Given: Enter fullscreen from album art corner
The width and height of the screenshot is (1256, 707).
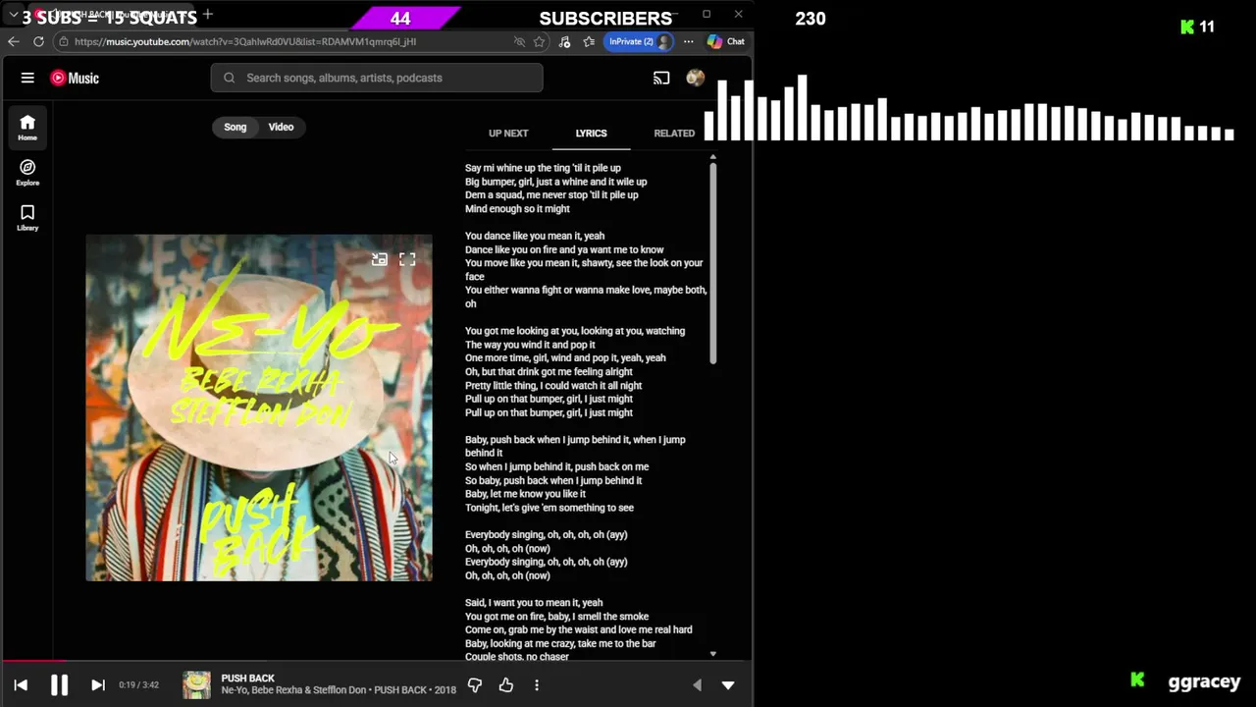Looking at the screenshot, I should tap(407, 259).
